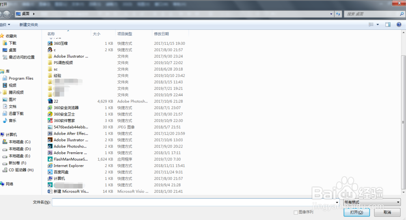Click the 百度网盘 shortcut icon
Screen dimensions: 406x220
coord(50,172)
